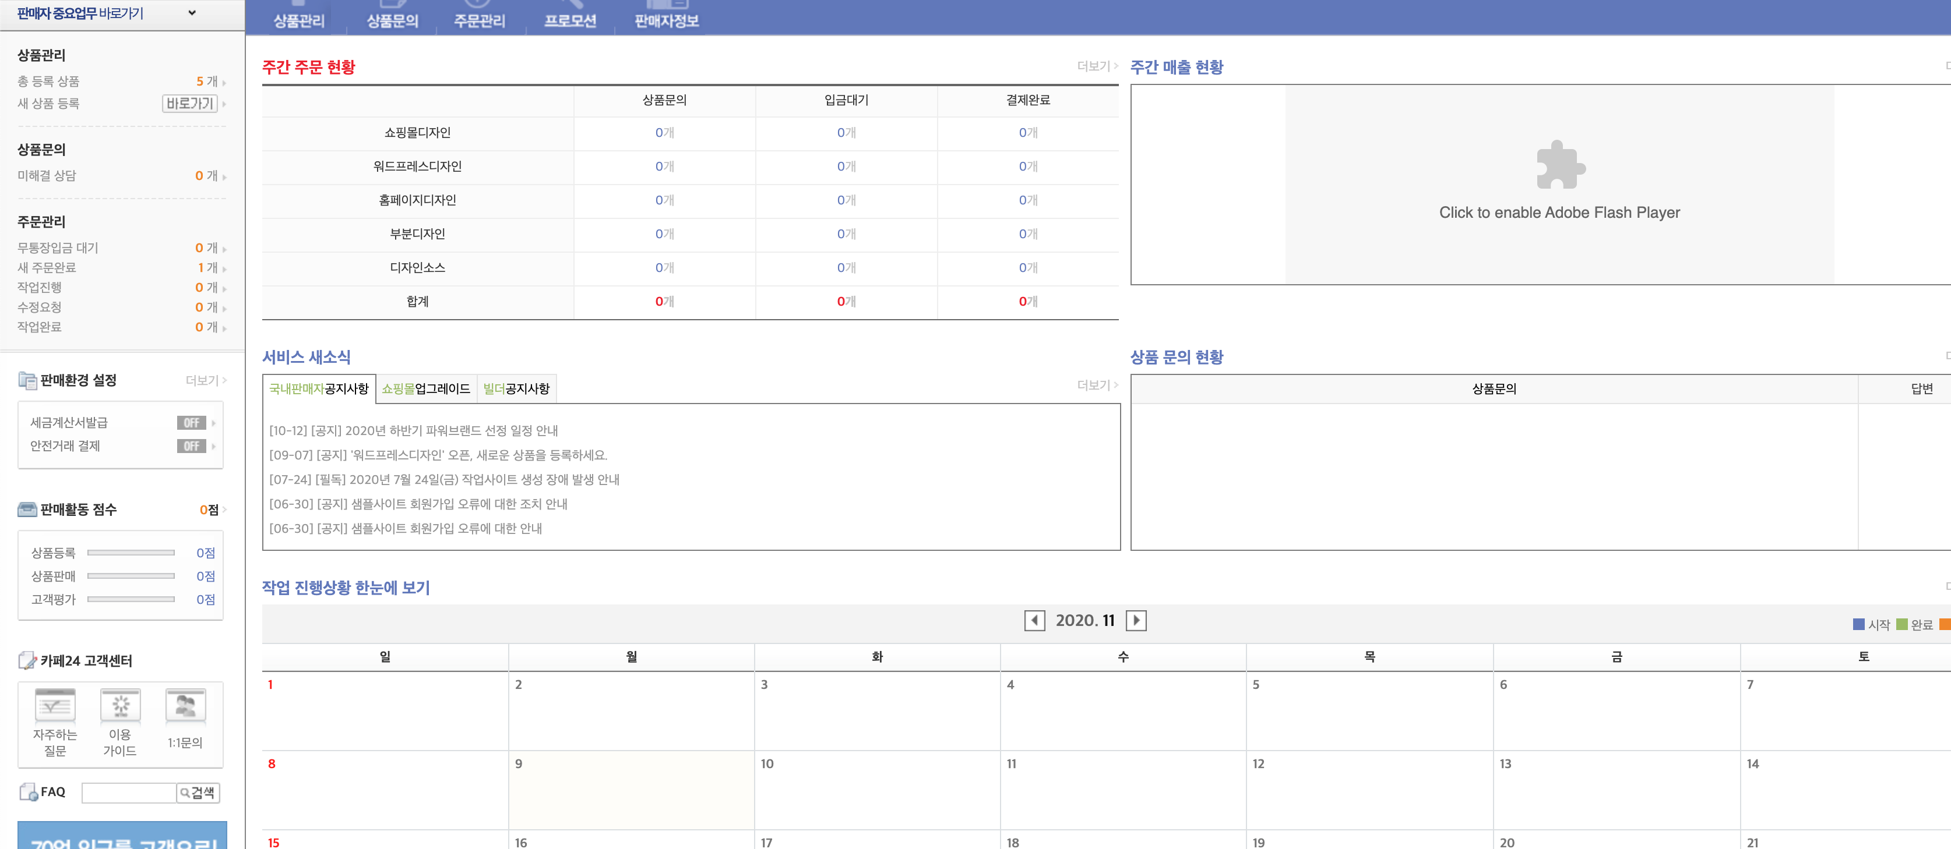
Task: Go to next month in calendar
Action: (x=1135, y=621)
